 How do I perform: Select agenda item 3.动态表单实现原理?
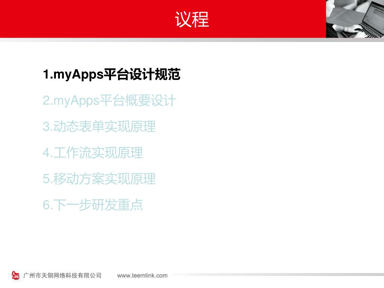(99, 127)
